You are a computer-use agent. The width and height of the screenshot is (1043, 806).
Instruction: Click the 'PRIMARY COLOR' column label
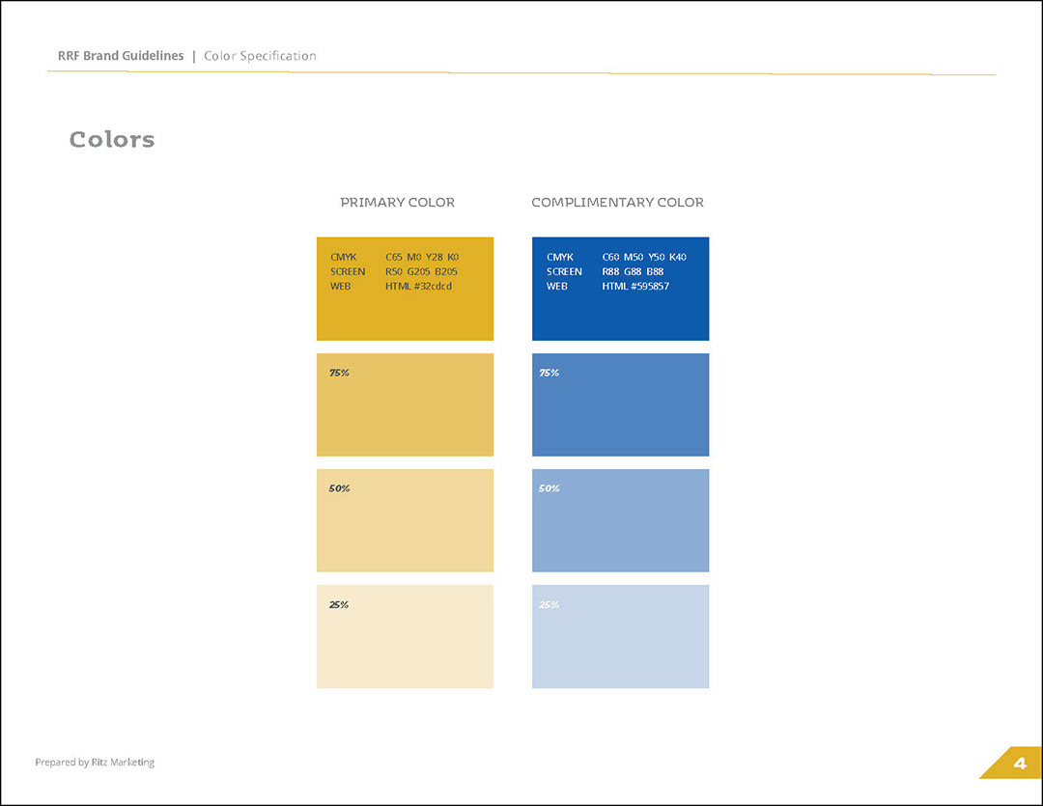(x=398, y=202)
